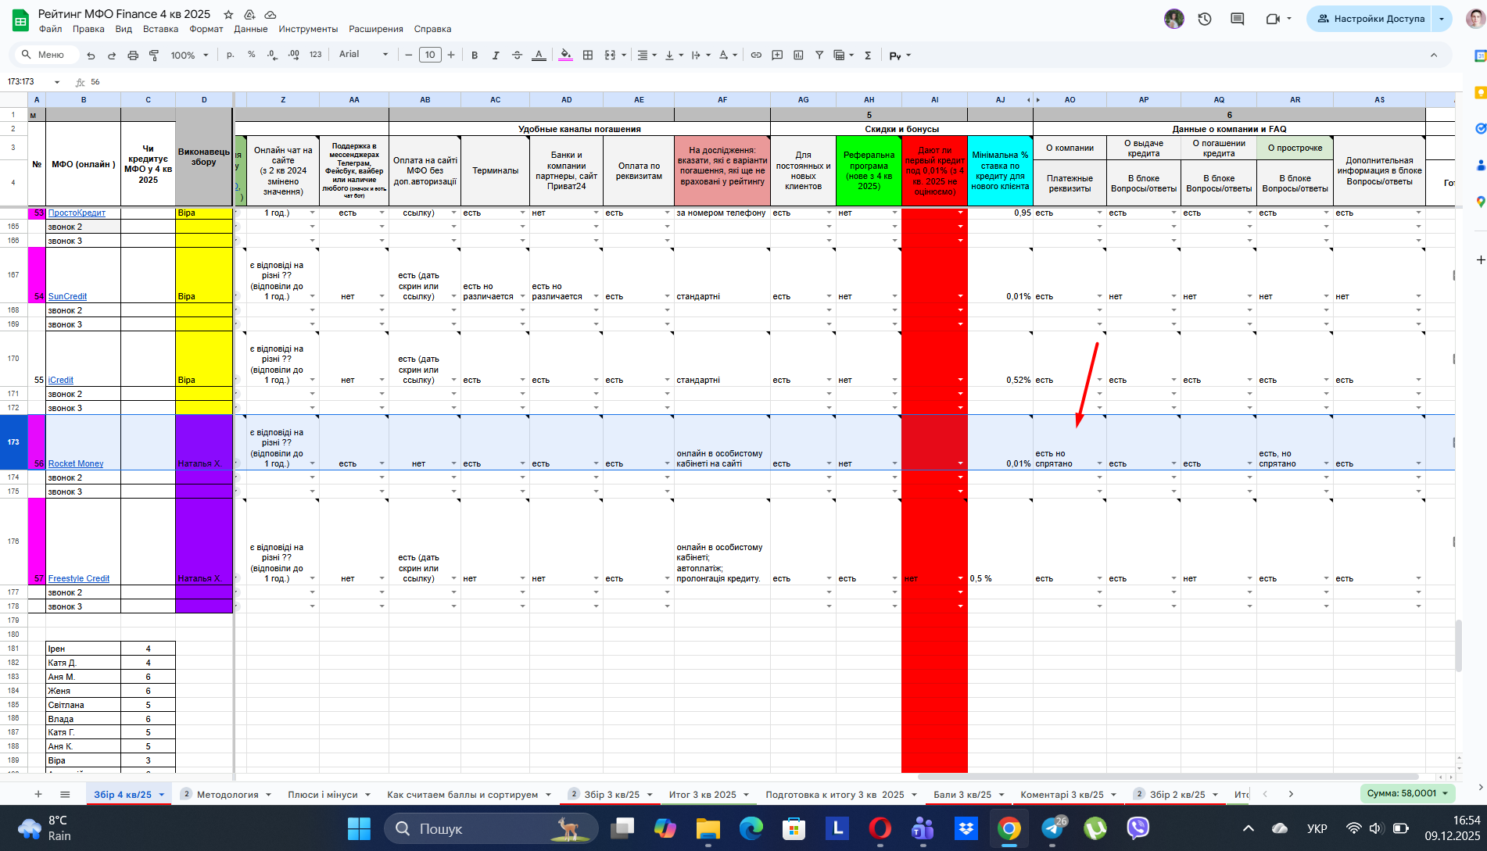Add a comment from the toolbar

(777, 55)
